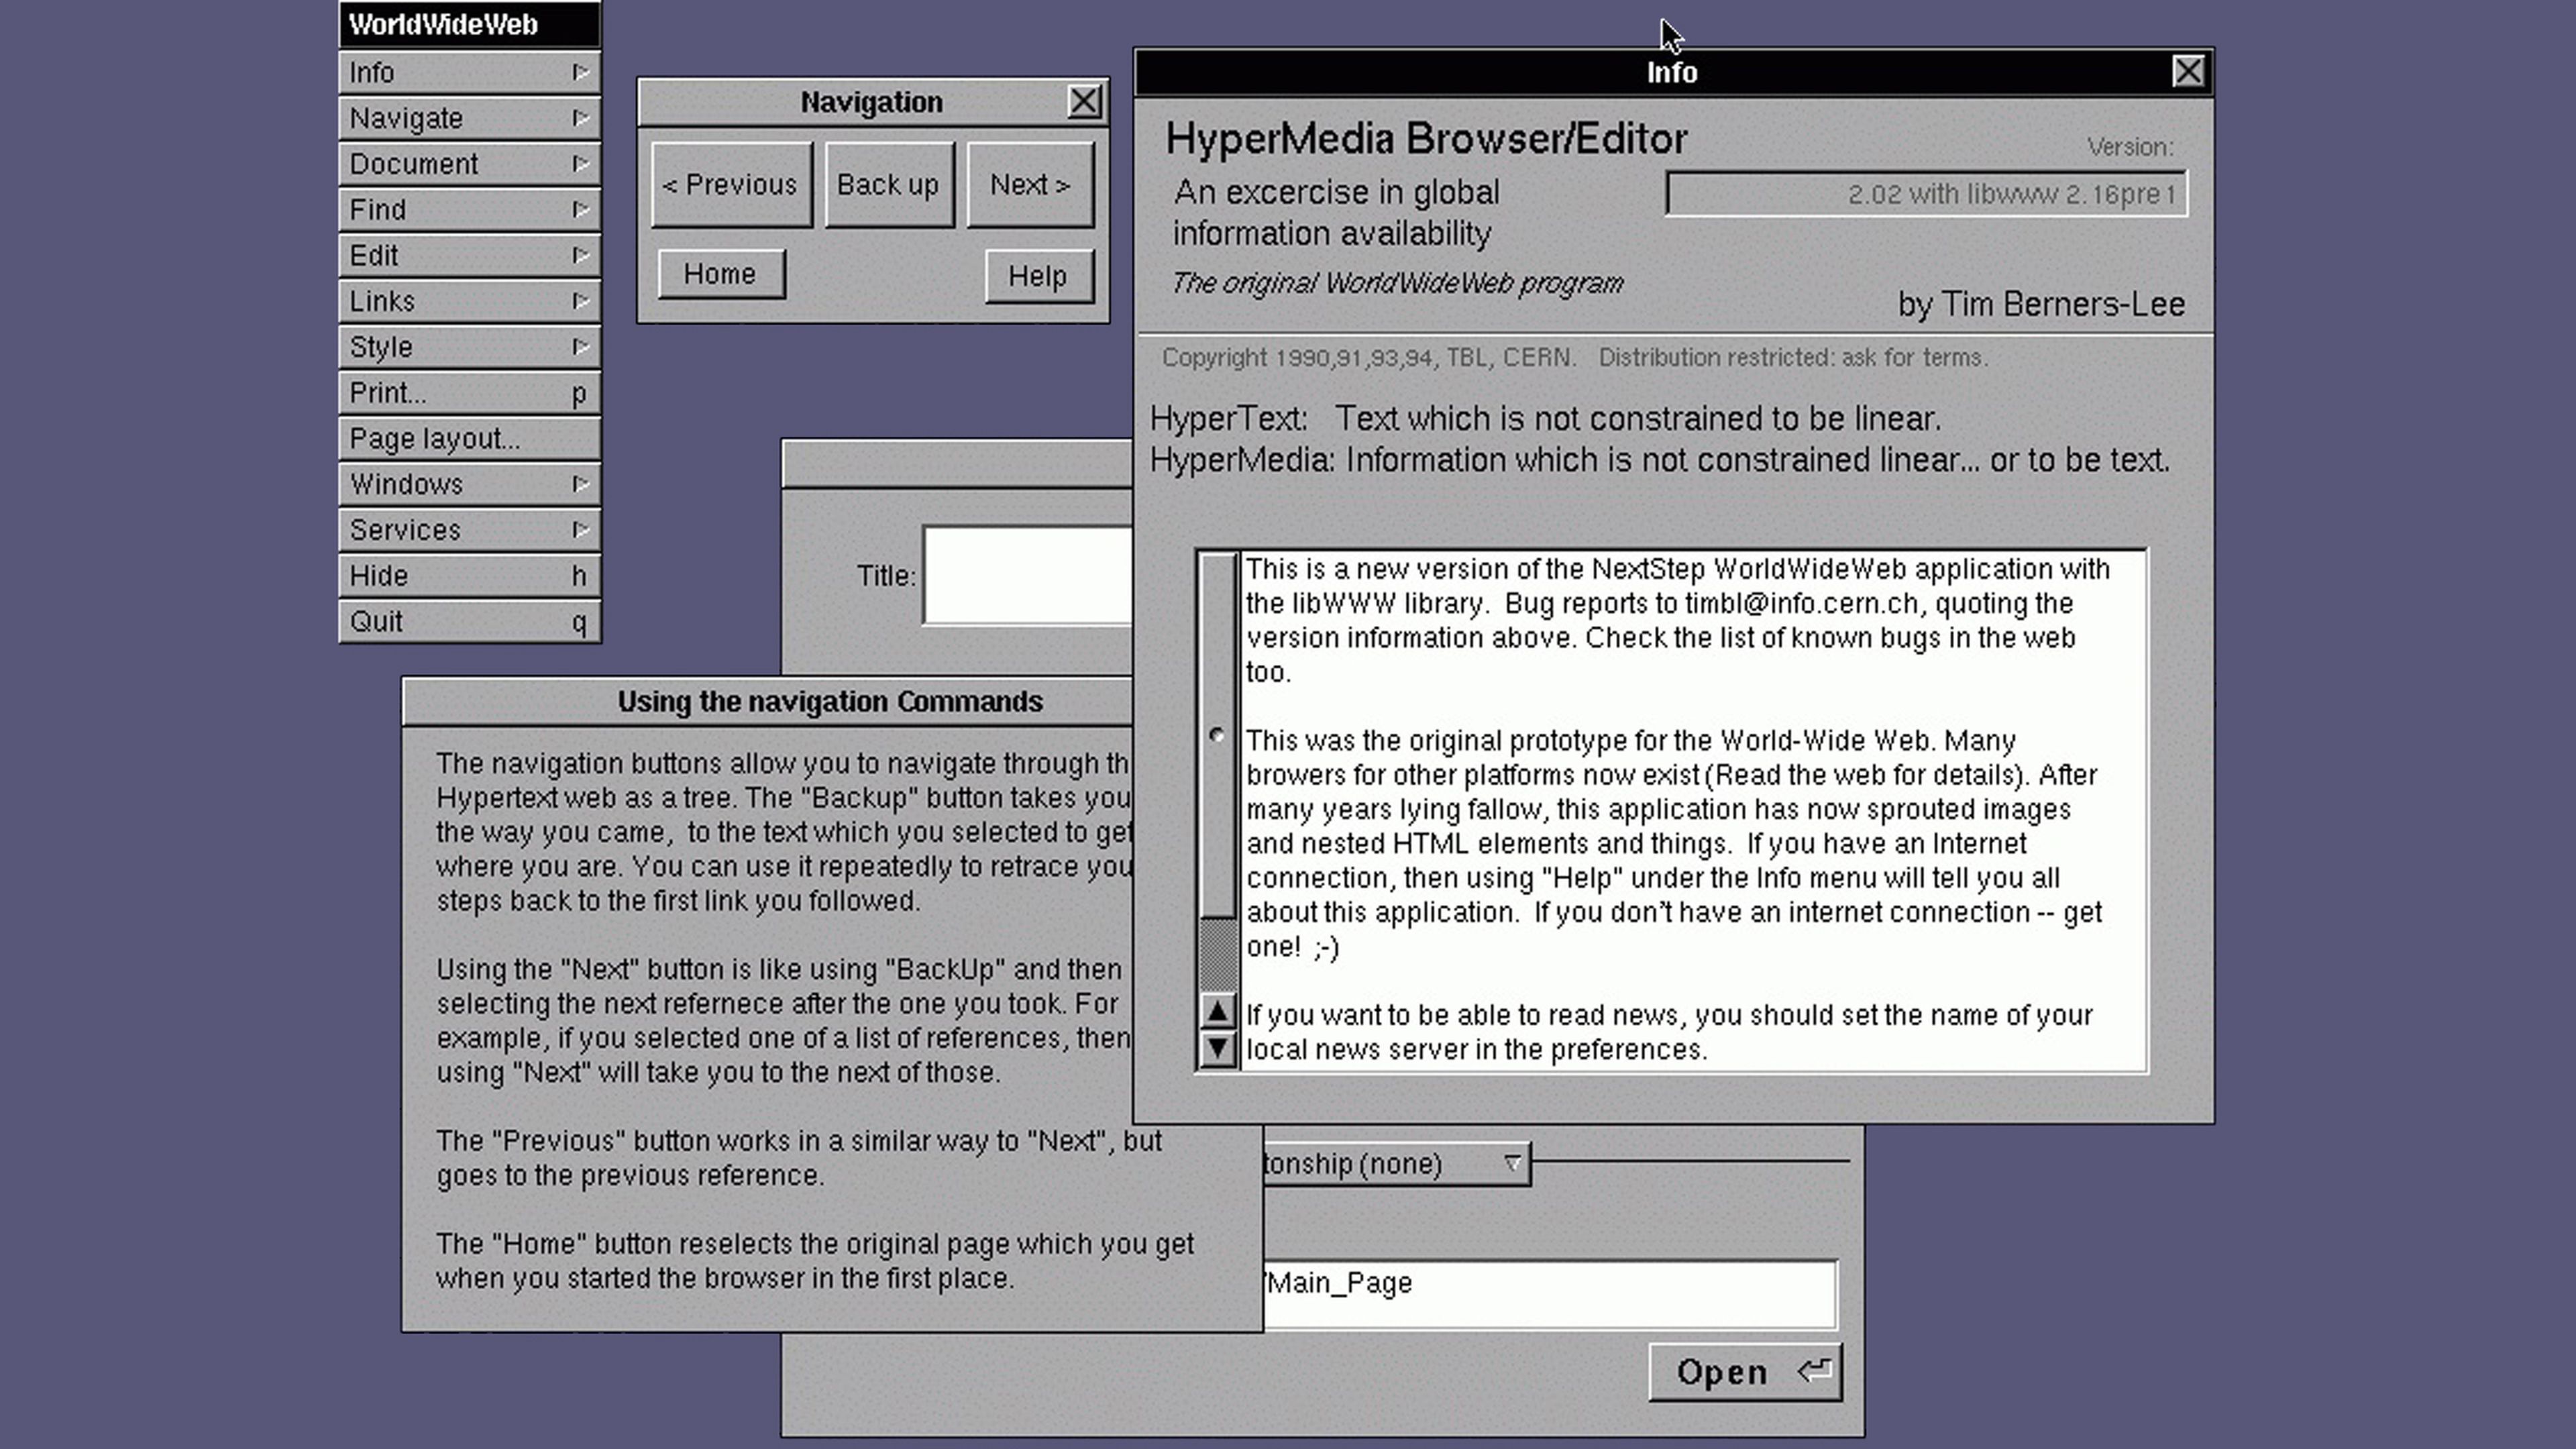This screenshot has height=1449, width=2576.
Task: Click 'Using the navigation Commands' title bar
Action: (x=767, y=702)
